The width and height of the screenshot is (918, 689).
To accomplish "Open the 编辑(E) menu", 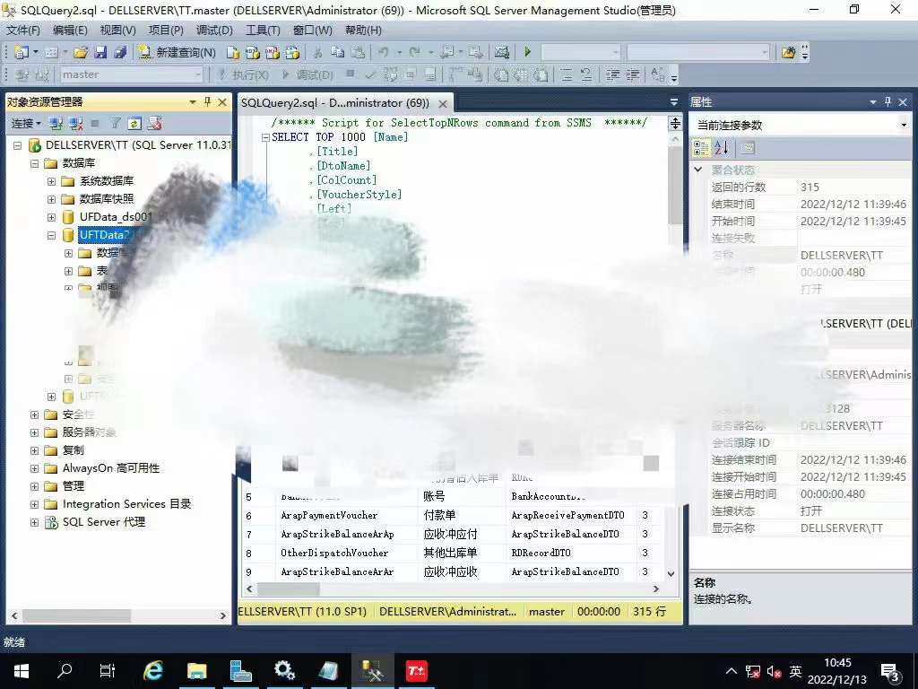I will point(70,30).
